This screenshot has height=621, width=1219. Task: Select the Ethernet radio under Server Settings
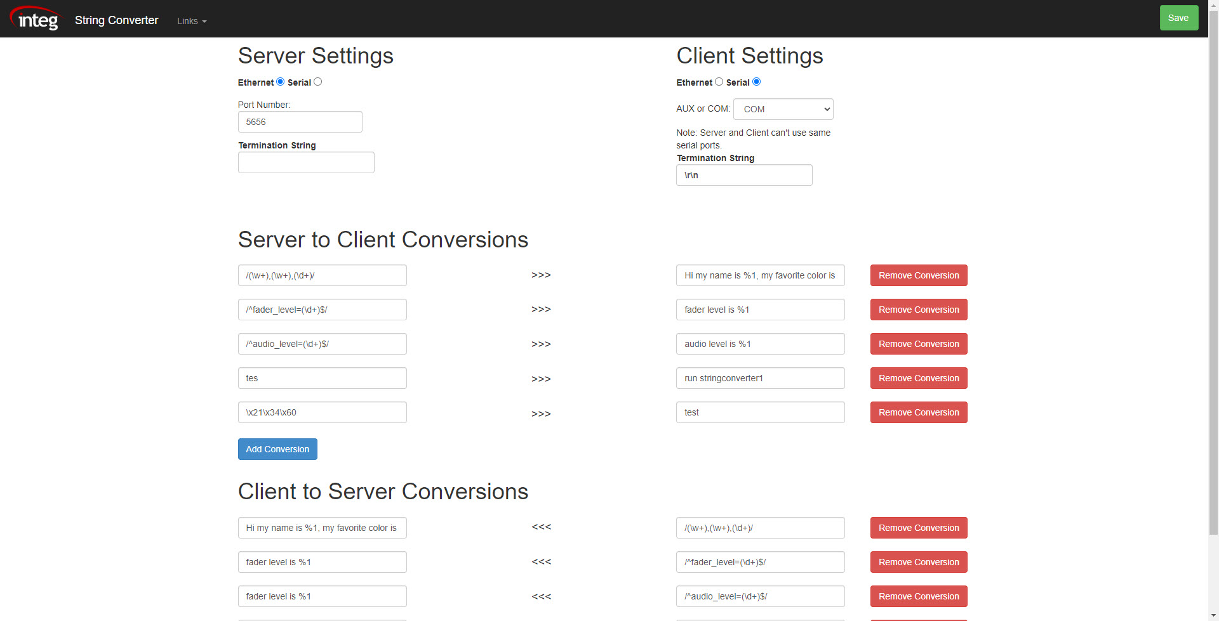(x=279, y=81)
